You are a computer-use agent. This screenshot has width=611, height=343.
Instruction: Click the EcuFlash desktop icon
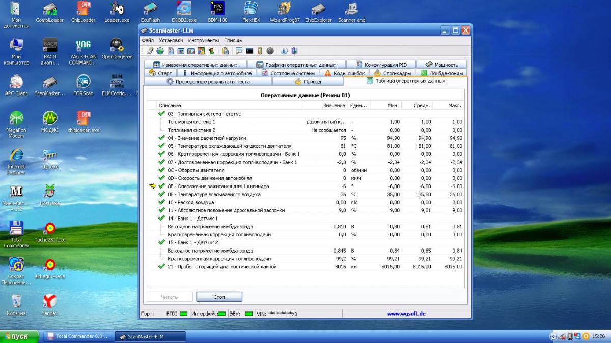click(x=150, y=13)
